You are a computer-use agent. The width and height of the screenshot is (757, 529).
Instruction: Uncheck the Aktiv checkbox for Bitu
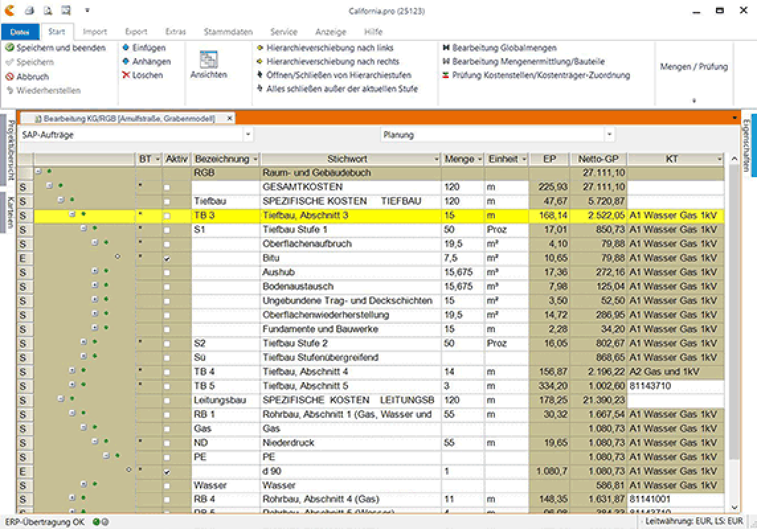(167, 259)
